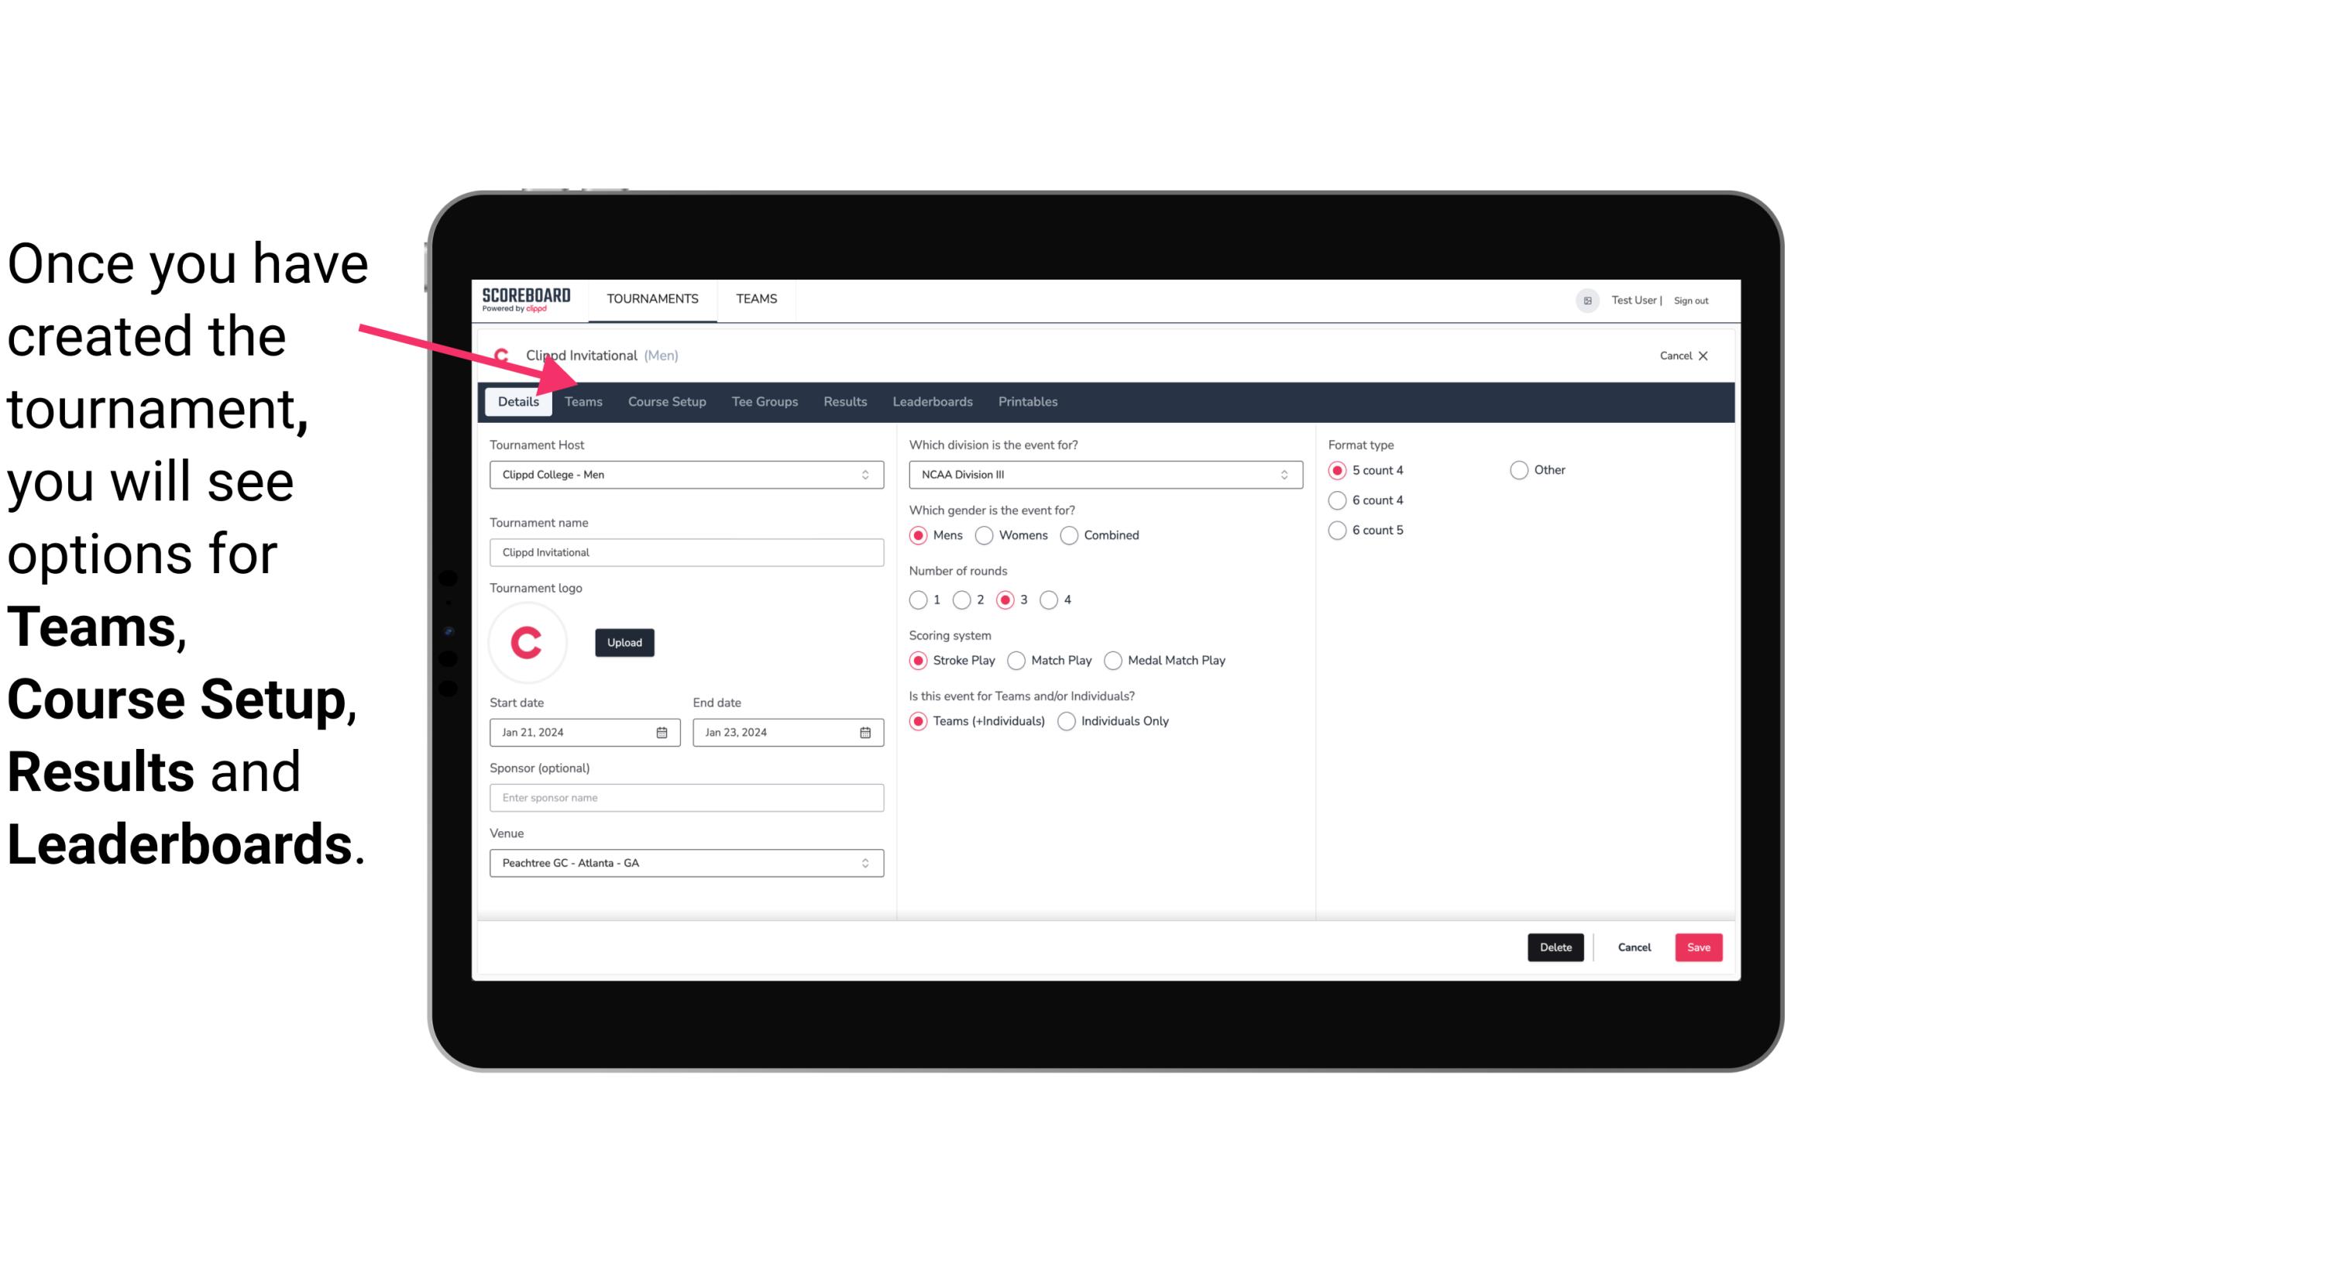The height and width of the screenshot is (1261, 2344).
Task: Click the red C tournament logo icon
Action: (528, 641)
